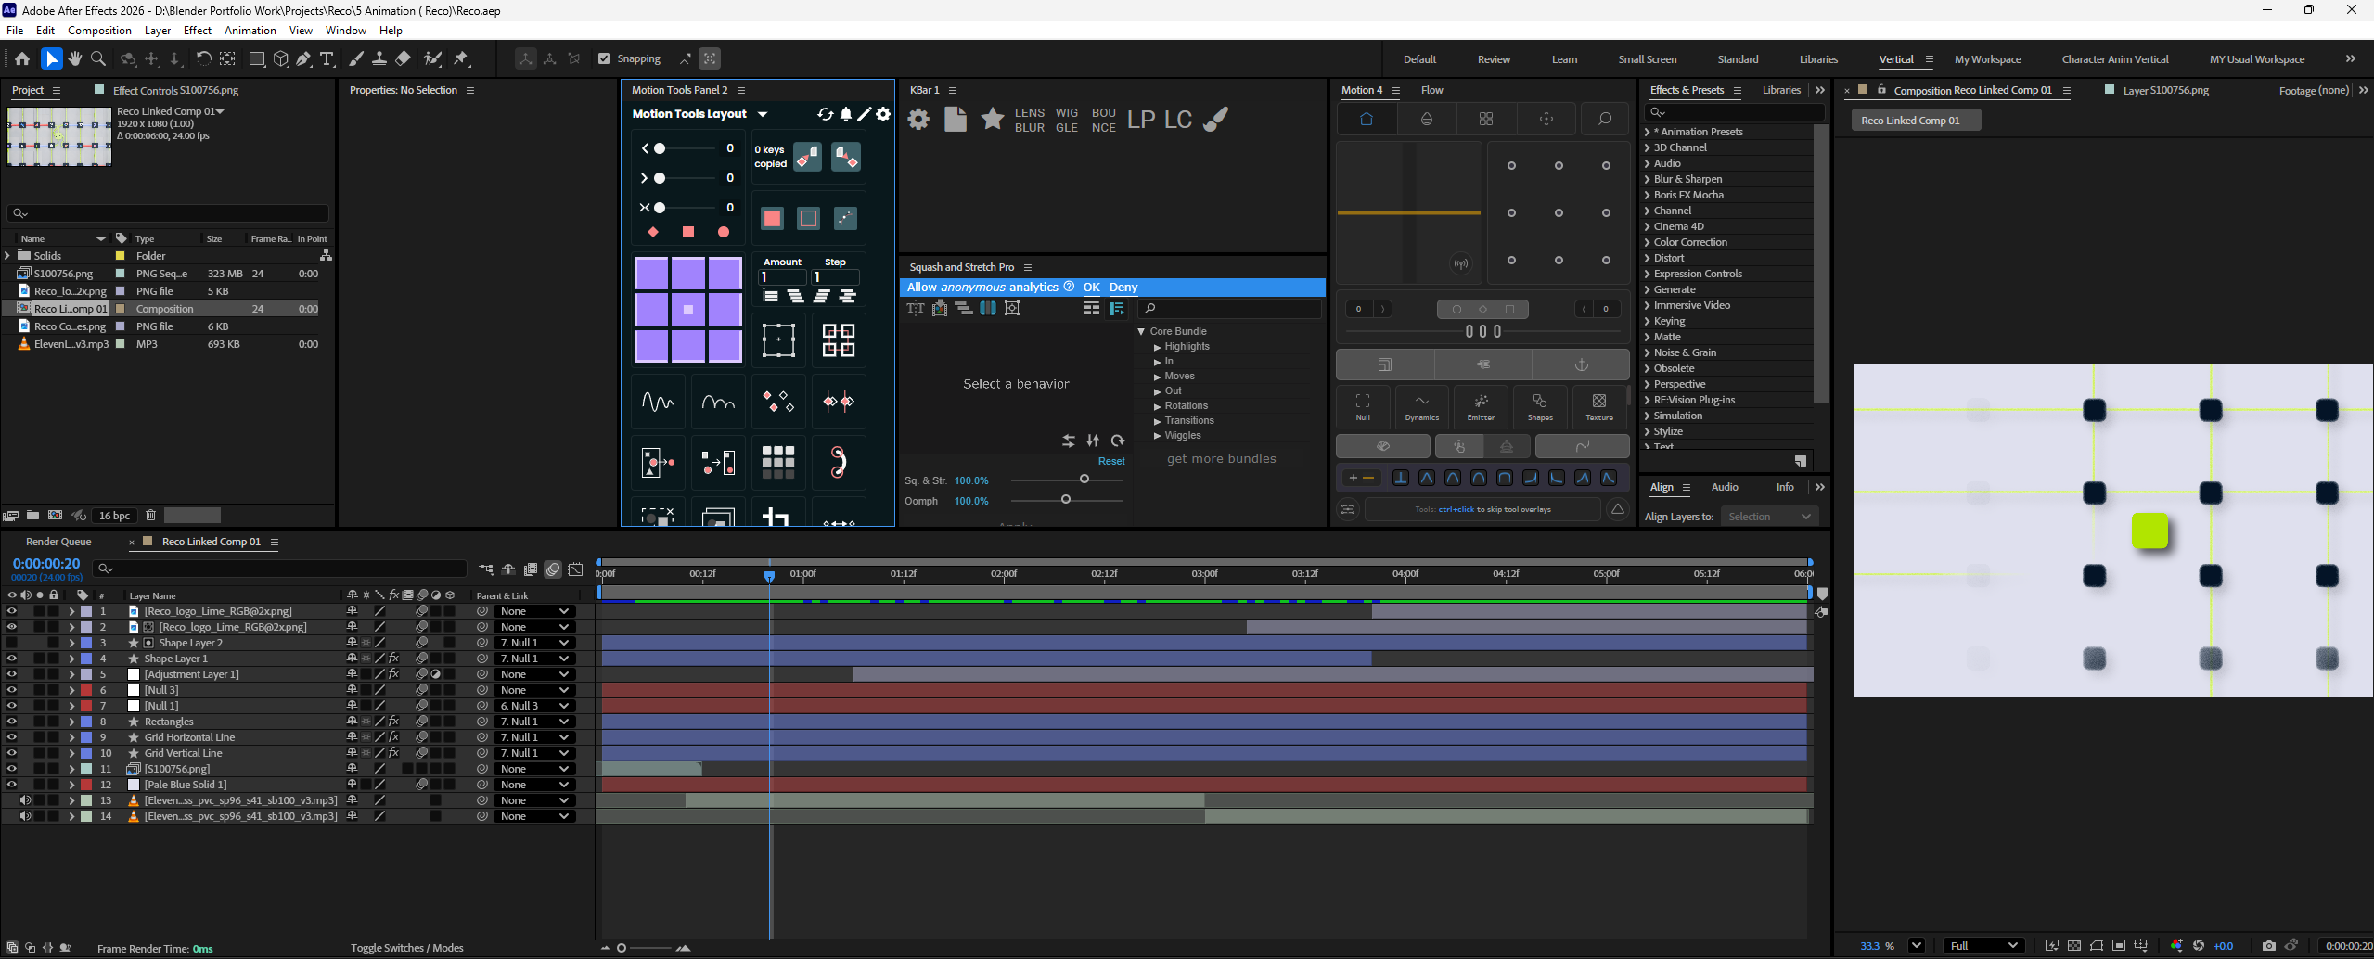Click the get more bundles link
This screenshot has height=959, width=2374.
point(1221,459)
